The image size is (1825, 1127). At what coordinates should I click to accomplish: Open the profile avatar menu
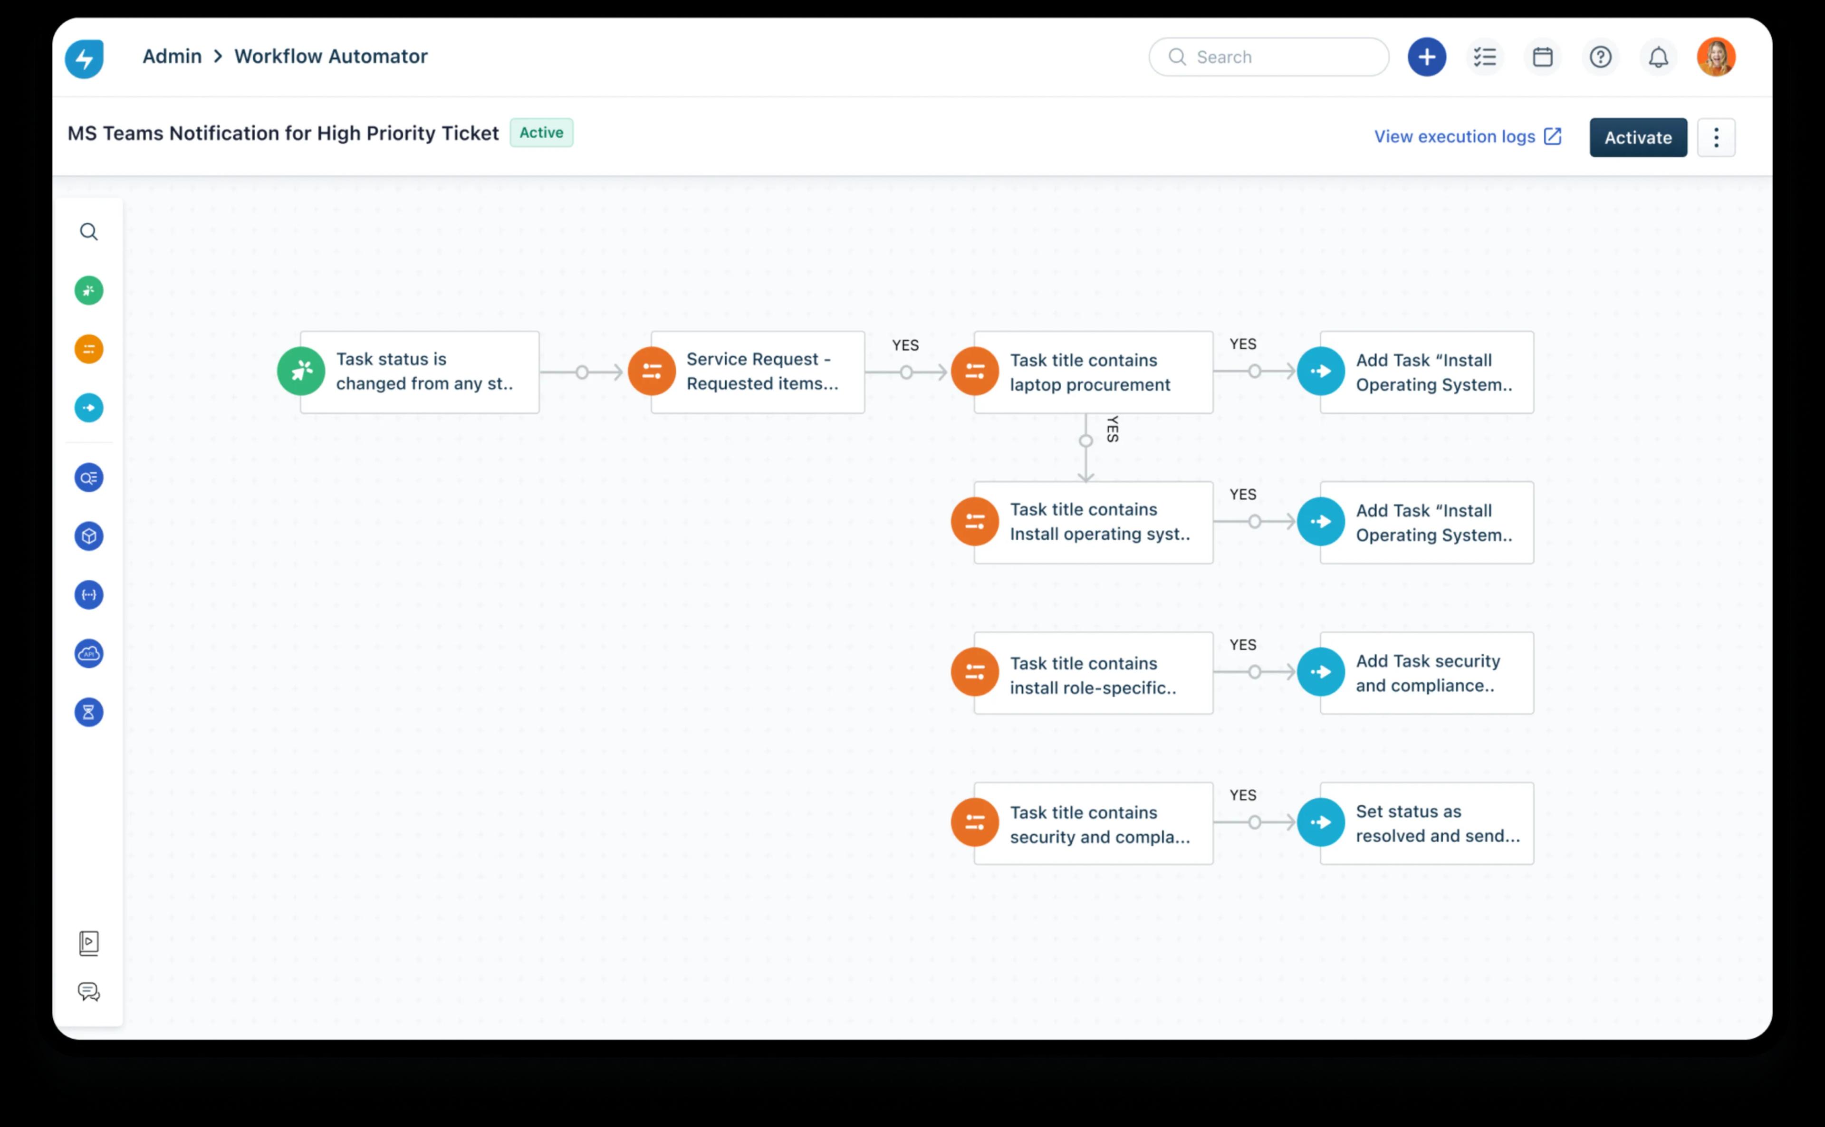pos(1716,57)
